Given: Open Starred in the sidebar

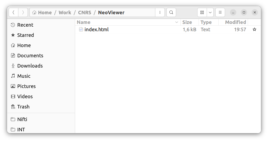Looking at the screenshot, I should point(25,35).
